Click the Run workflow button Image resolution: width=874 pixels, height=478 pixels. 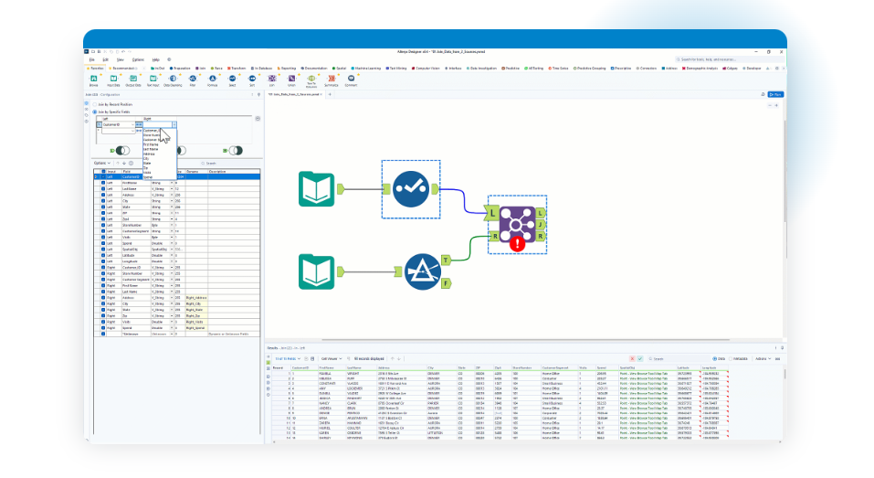[775, 95]
